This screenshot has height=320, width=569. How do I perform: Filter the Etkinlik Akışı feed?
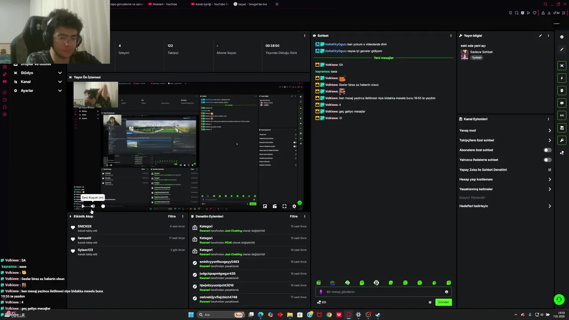[172, 216]
